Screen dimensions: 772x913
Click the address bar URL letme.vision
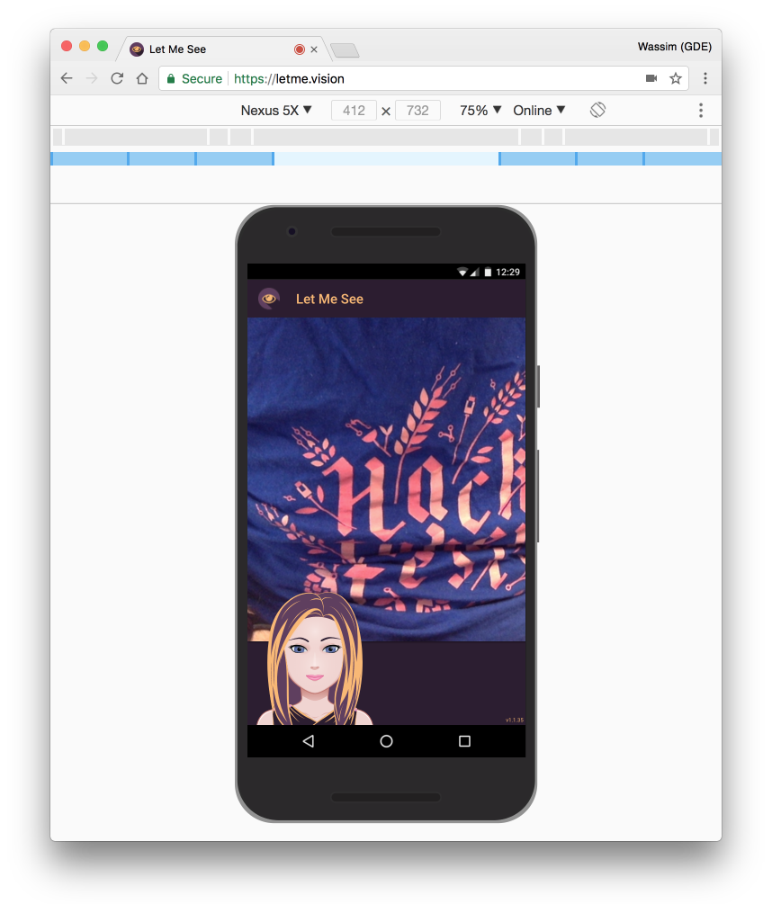[x=289, y=78]
